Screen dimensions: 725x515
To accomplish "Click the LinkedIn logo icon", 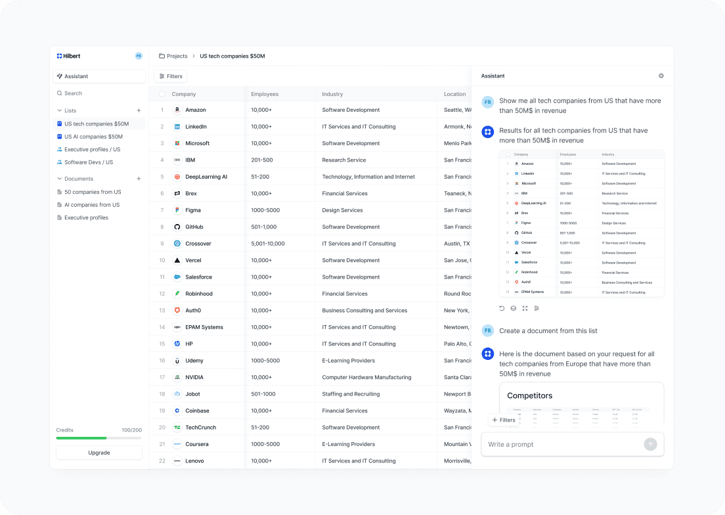I will (177, 127).
